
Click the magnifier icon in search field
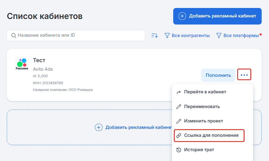tap(13, 36)
